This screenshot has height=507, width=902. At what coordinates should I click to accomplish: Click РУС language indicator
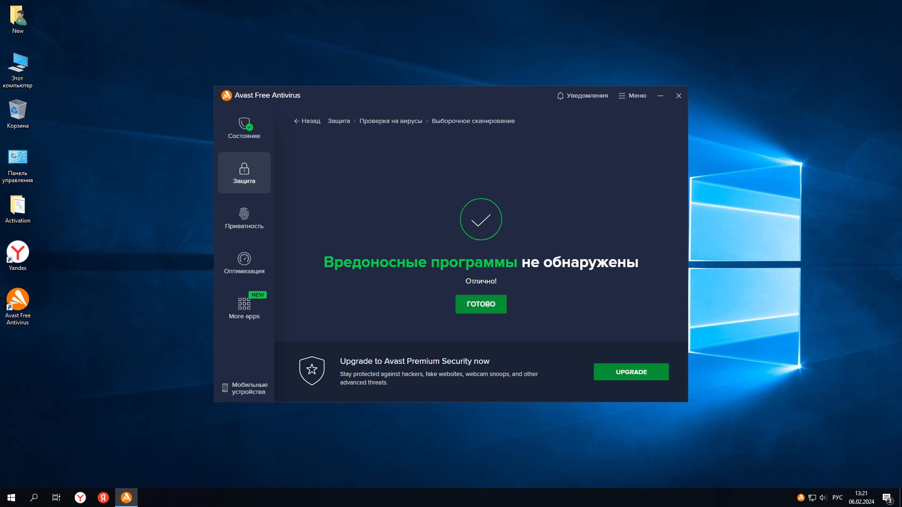[x=837, y=498]
